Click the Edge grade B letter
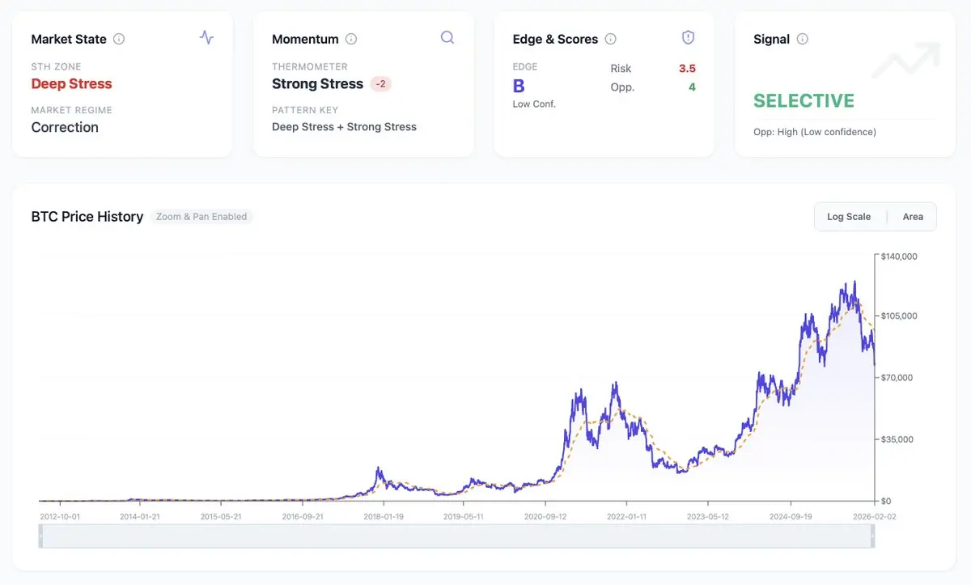 click(x=519, y=87)
